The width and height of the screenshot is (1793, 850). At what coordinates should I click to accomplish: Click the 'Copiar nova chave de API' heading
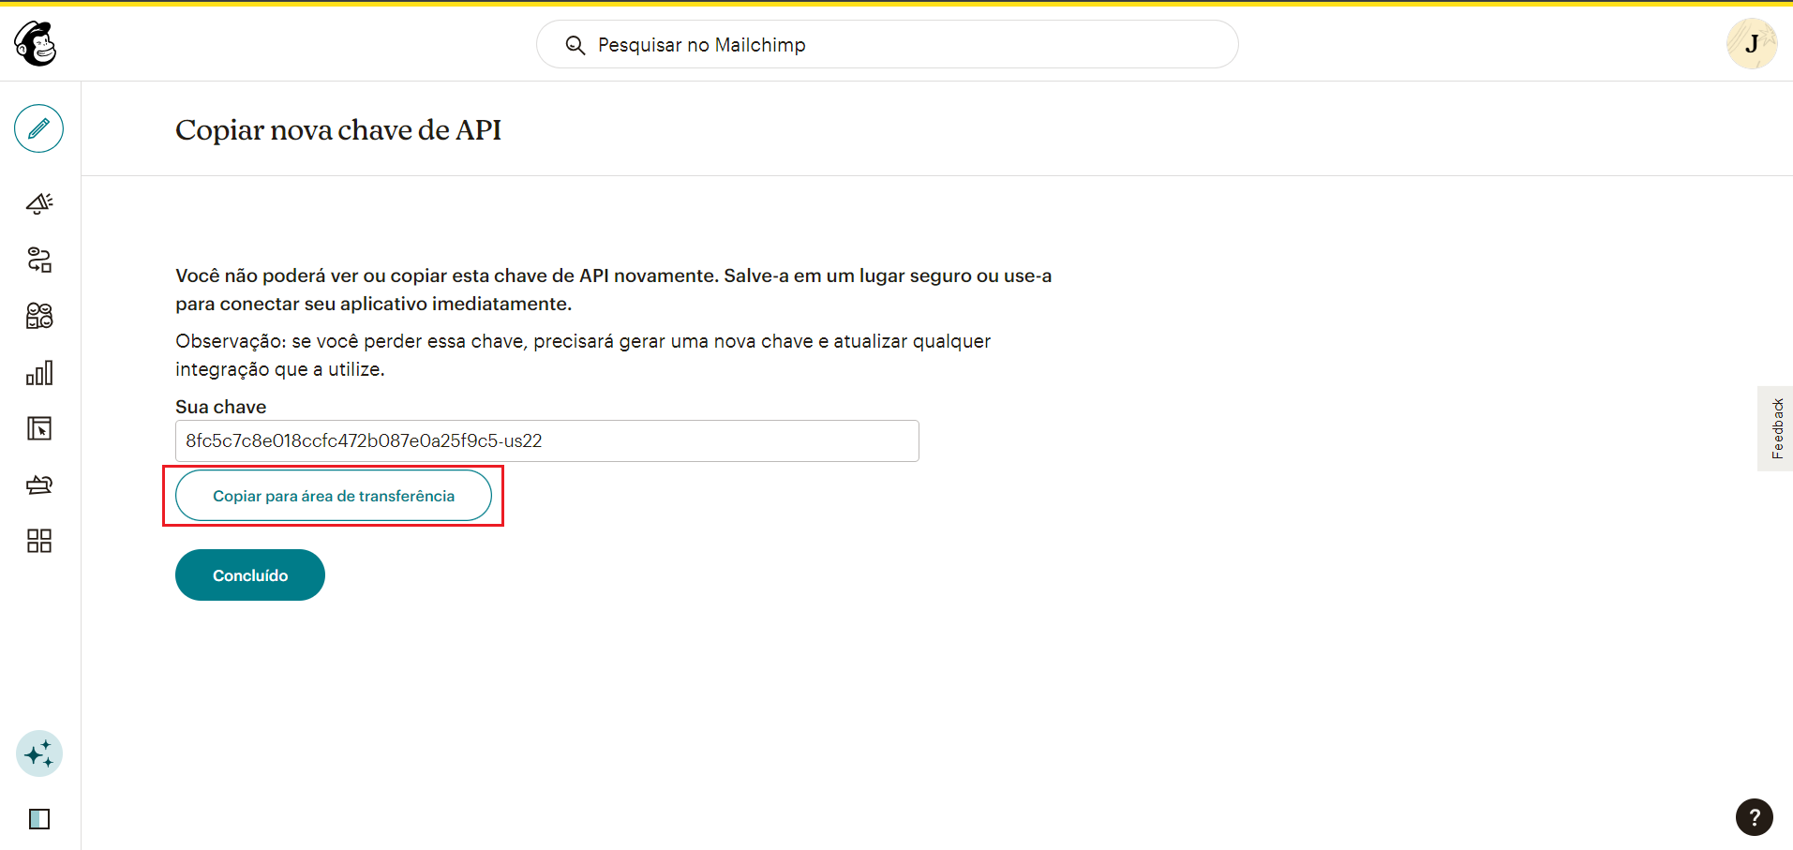point(338,130)
